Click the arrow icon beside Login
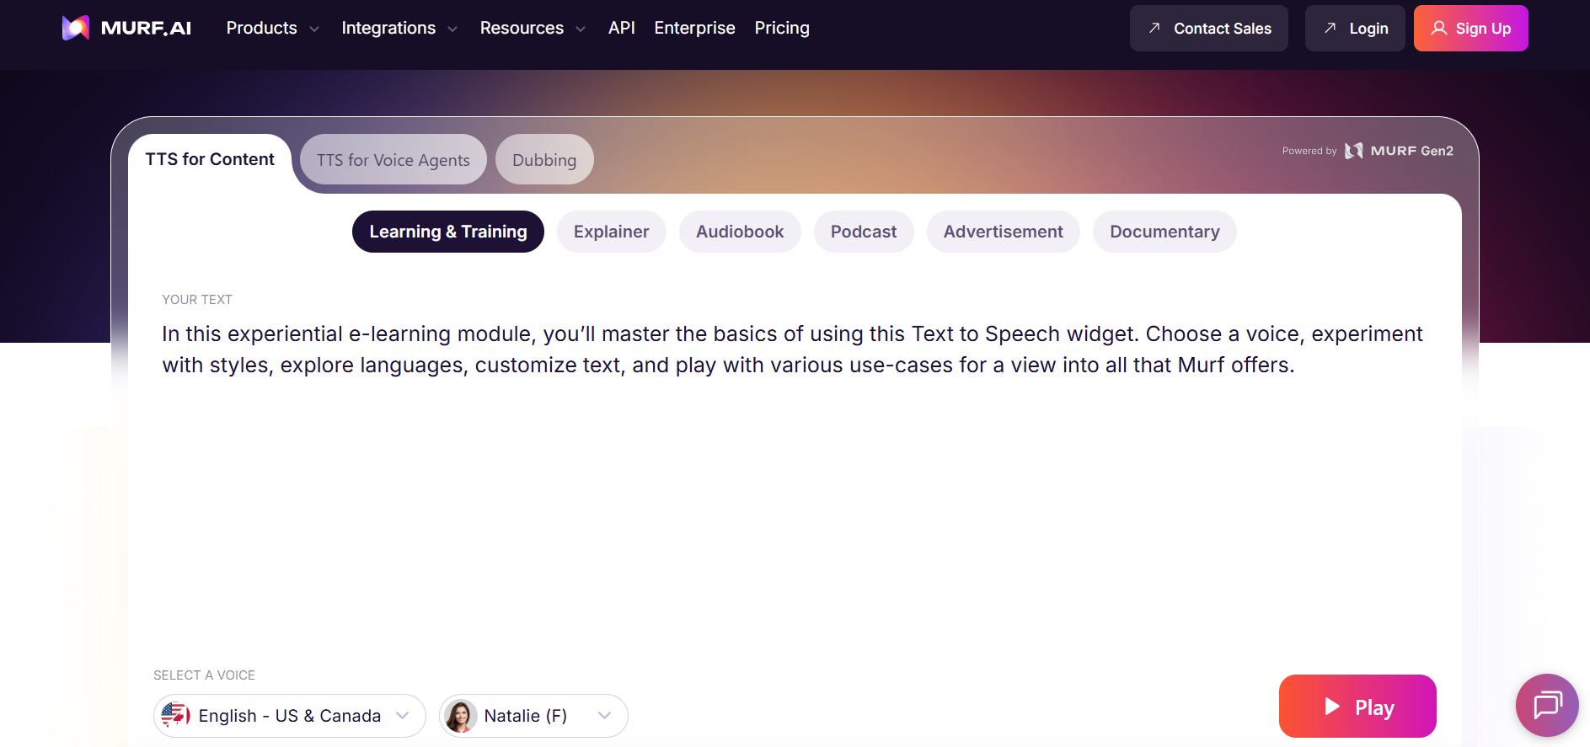Viewport: 1590px width, 747px height. [1330, 28]
